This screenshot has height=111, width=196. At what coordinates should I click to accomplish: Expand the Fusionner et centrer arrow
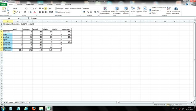pyautogui.click(x=71, y=12)
